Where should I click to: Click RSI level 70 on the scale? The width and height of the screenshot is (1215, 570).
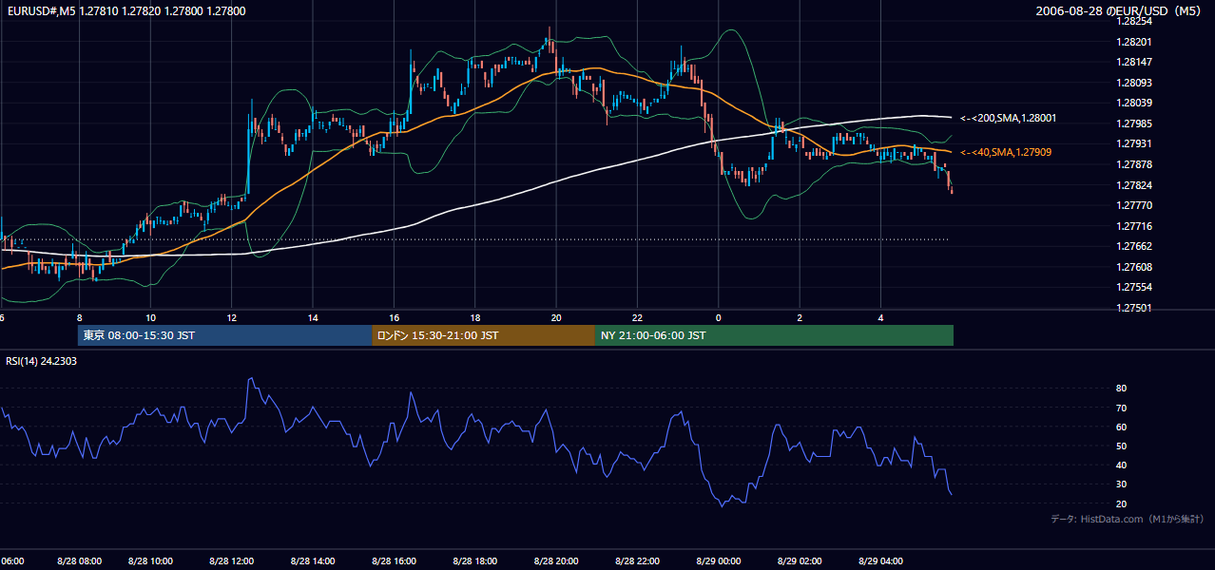tap(1121, 408)
